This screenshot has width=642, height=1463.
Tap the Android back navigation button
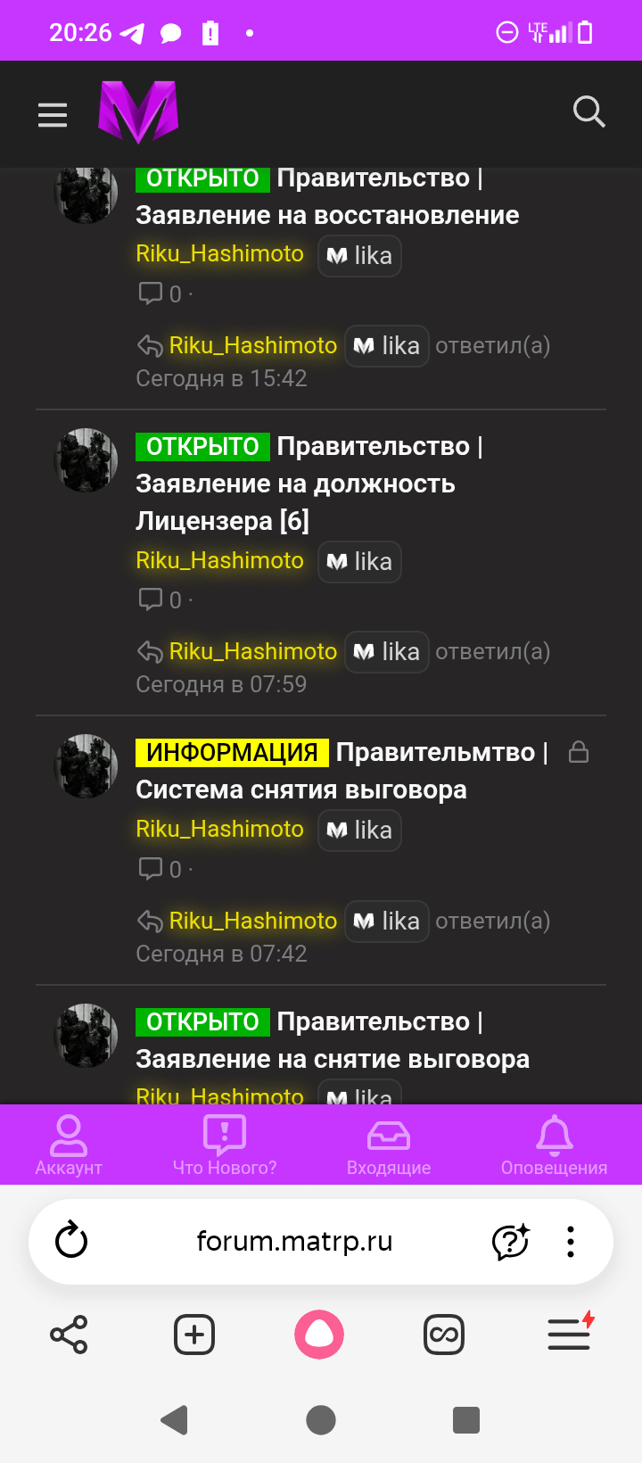[175, 1419]
